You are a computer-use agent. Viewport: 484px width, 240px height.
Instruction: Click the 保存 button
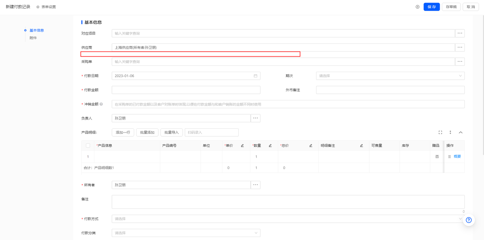[432, 7]
